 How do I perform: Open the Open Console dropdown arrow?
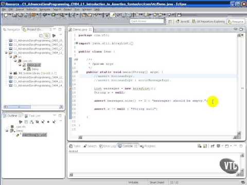tap(231, 146)
